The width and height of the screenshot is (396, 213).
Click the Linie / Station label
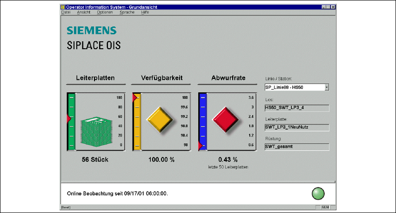click(279, 78)
